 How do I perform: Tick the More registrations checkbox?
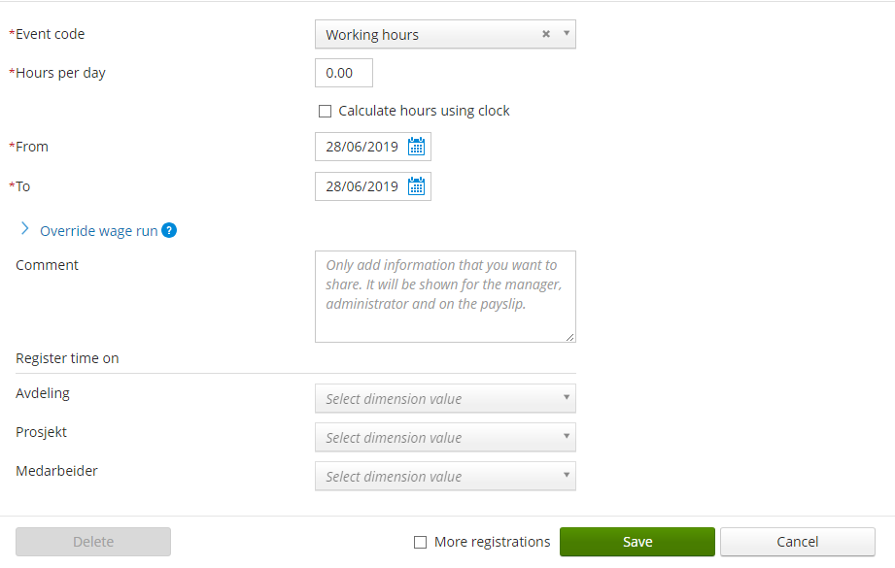point(421,543)
